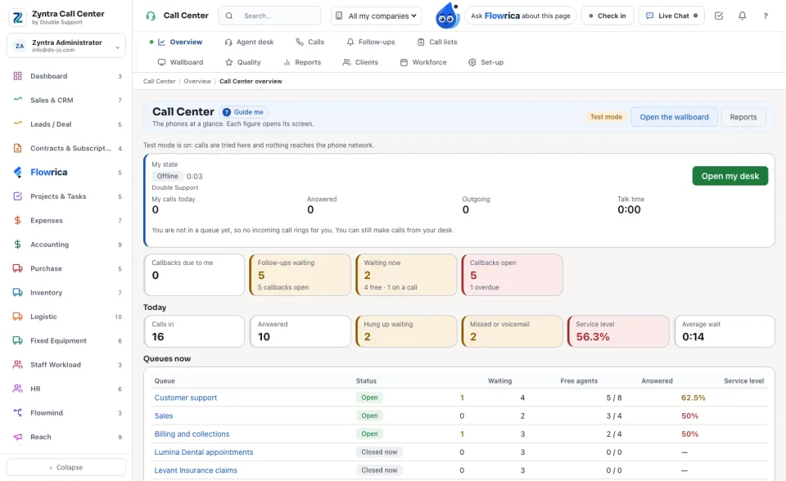This screenshot has height=481, width=786.
Task: Expand the Zyntra Administrator account menu
Action: point(66,46)
